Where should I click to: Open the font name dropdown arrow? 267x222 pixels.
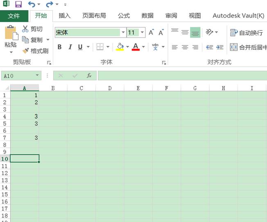point(123,32)
